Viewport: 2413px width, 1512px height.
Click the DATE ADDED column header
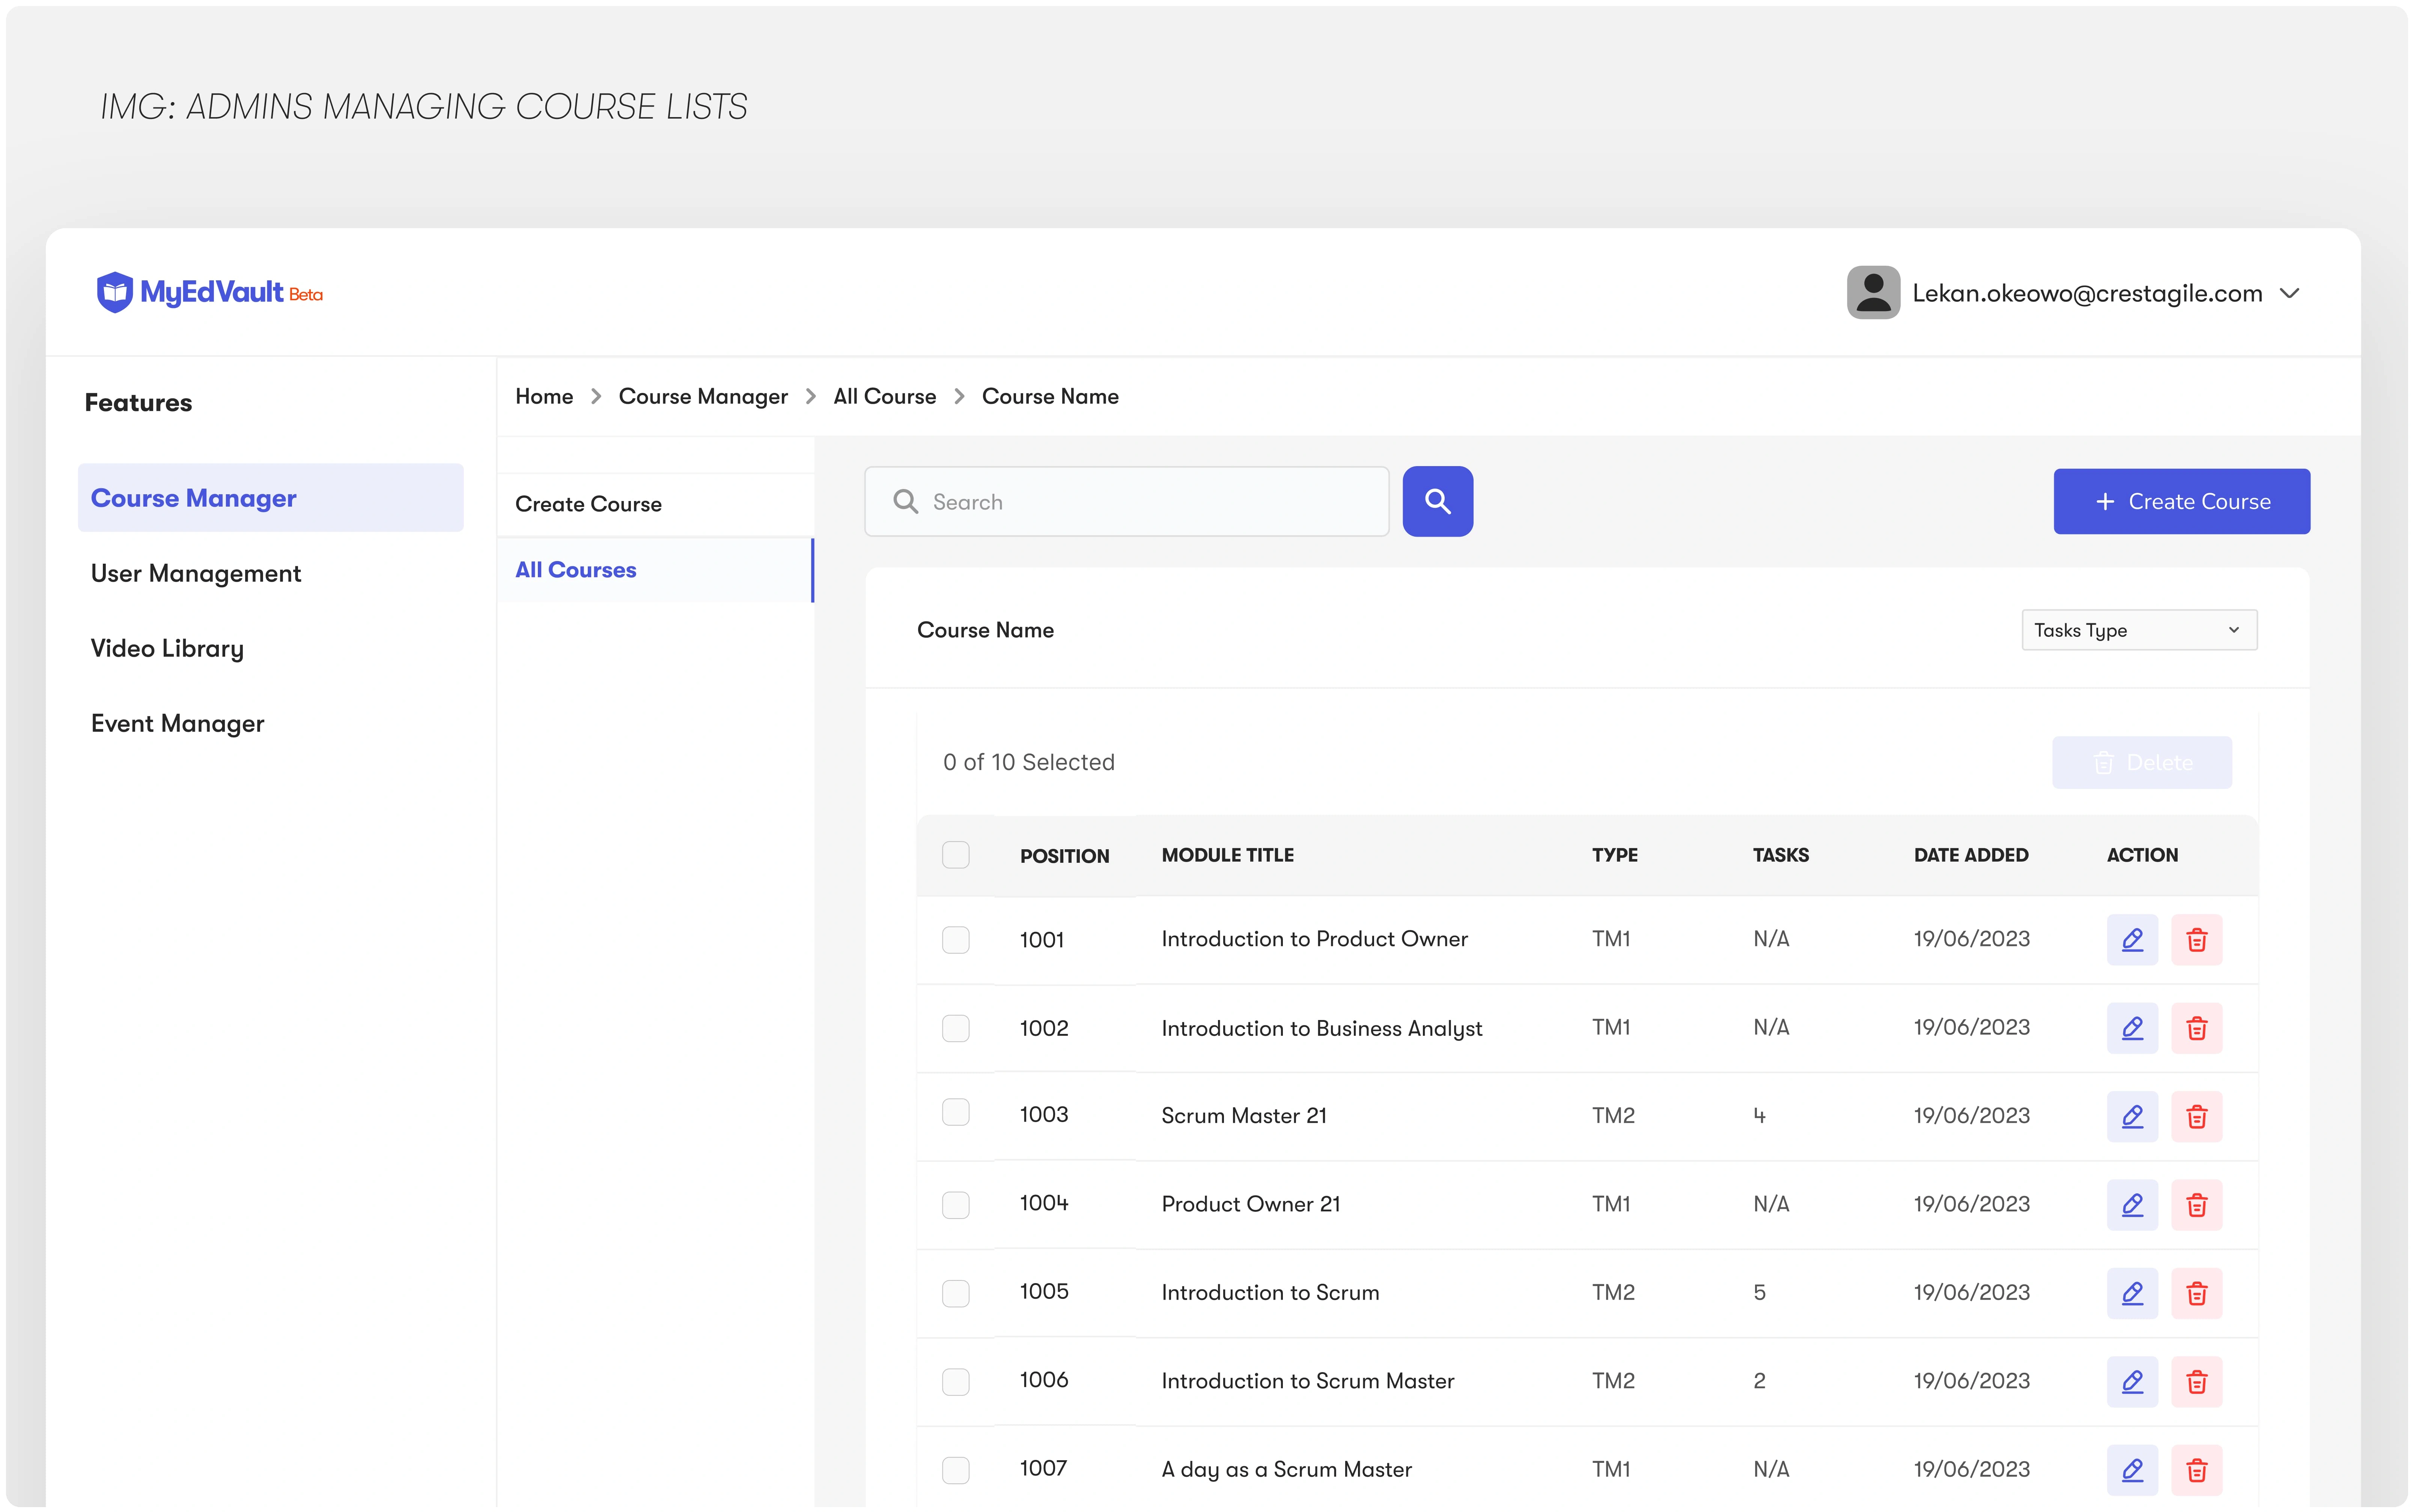click(x=1970, y=855)
